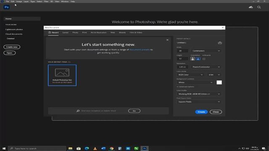Show hidden system tray icons
Viewport: 269px width, 151px height.
click(239, 148)
